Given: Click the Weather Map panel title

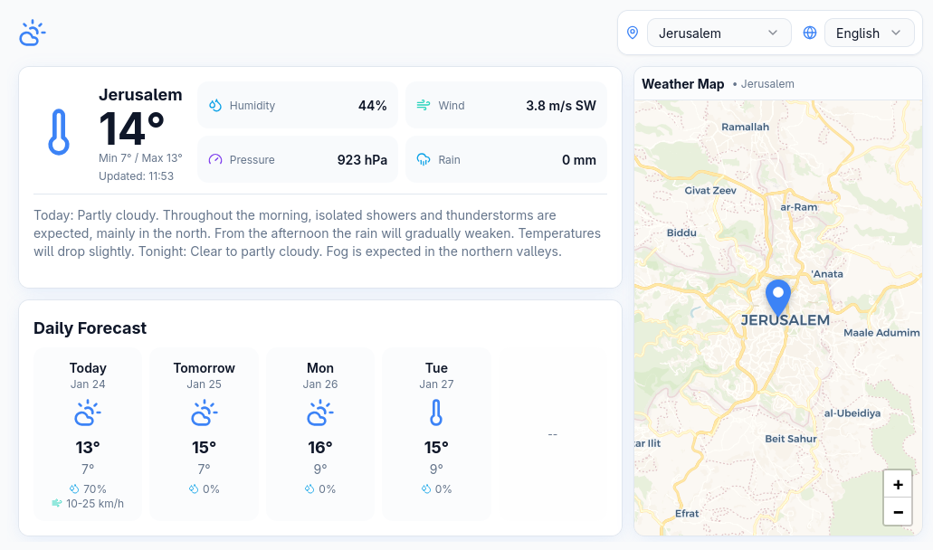Looking at the screenshot, I should 683,84.
